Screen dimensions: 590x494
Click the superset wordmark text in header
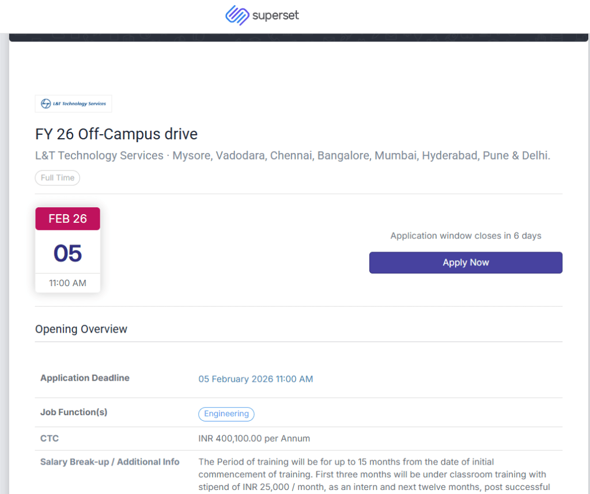(275, 16)
